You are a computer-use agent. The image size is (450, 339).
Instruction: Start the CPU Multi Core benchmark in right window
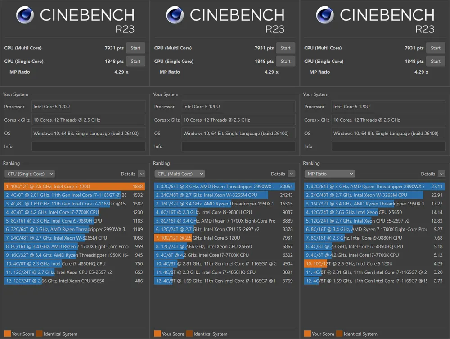click(435, 48)
